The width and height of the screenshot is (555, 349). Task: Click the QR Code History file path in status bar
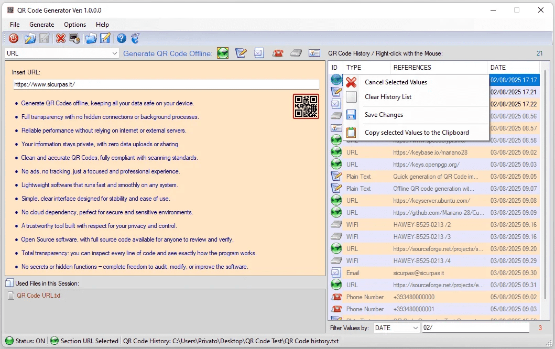point(231,341)
